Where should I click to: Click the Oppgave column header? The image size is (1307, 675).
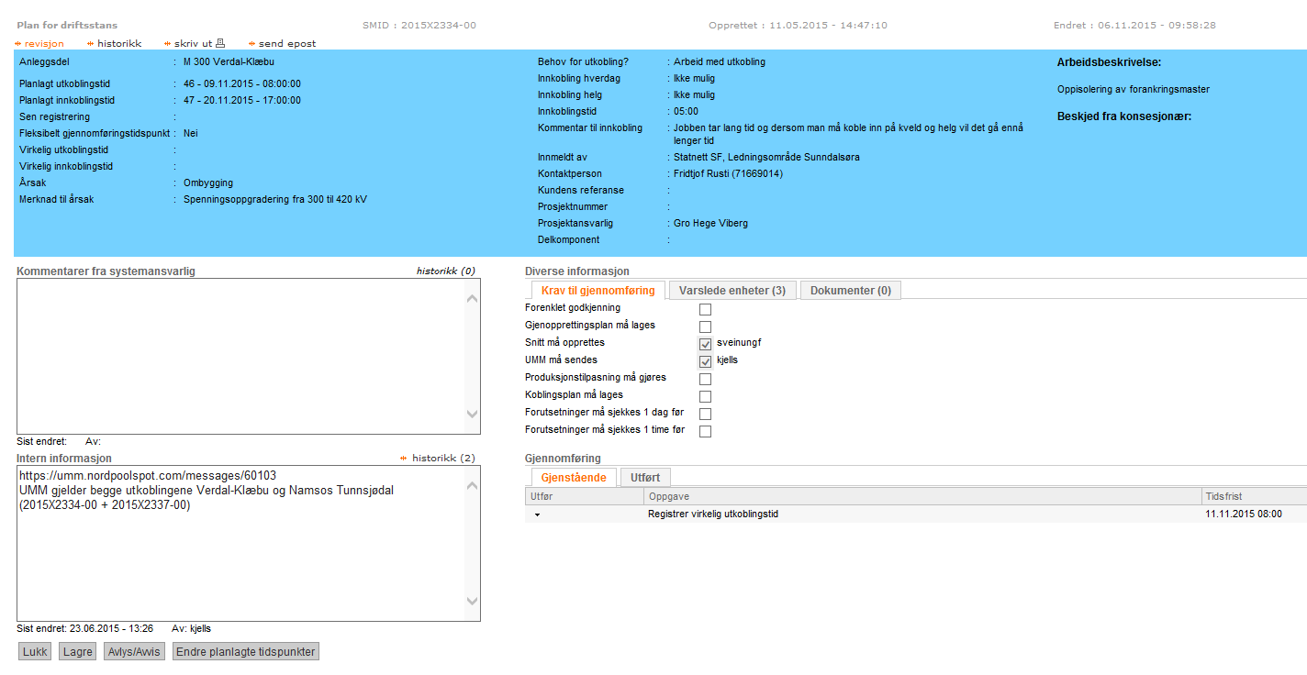pos(922,496)
